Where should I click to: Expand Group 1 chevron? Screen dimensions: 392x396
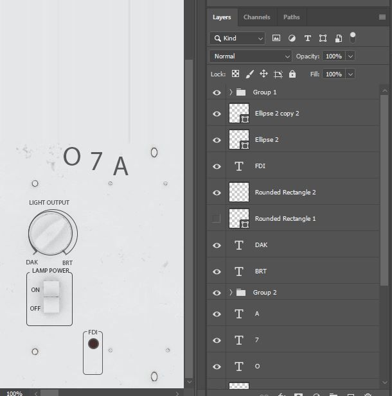pyautogui.click(x=231, y=92)
